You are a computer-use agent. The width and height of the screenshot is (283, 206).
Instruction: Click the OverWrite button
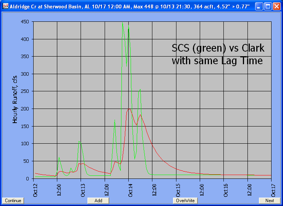(185, 201)
